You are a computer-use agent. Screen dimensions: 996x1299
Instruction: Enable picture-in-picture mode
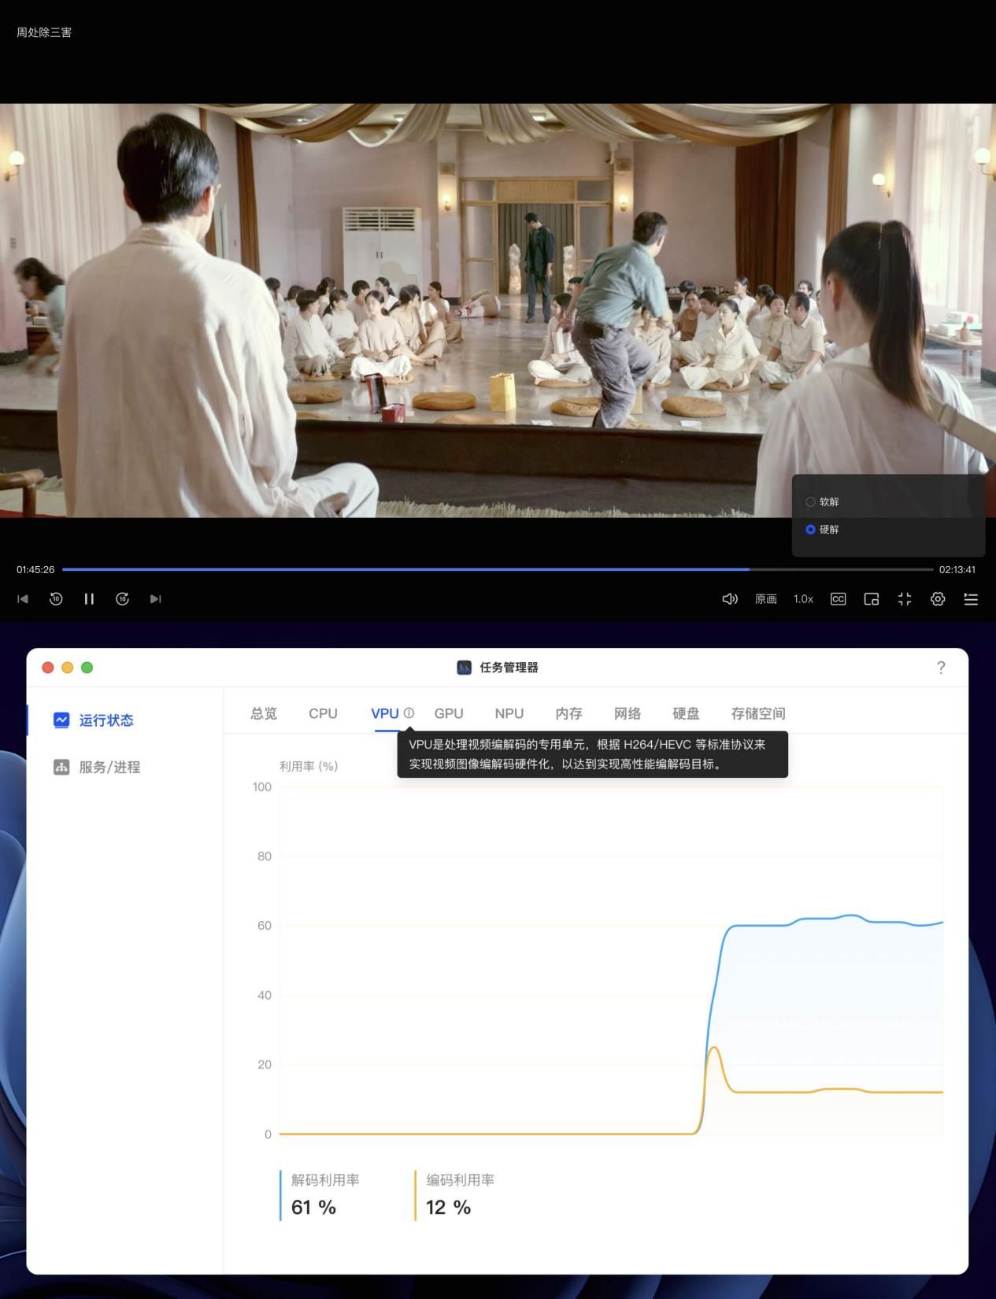pos(871,599)
